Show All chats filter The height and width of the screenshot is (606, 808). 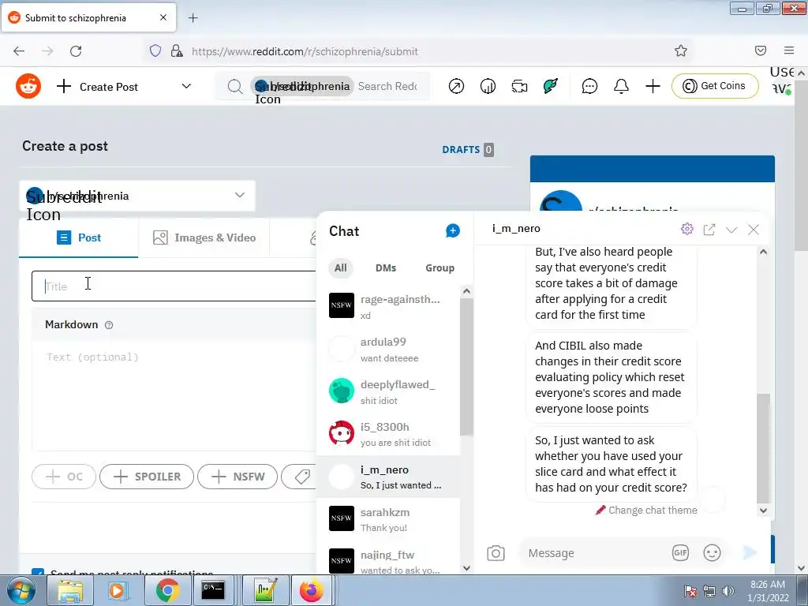[341, 268]
